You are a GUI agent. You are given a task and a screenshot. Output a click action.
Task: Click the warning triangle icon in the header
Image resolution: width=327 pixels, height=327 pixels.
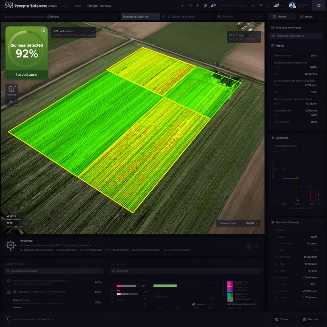pyautogui.click(x=182, y=6)
